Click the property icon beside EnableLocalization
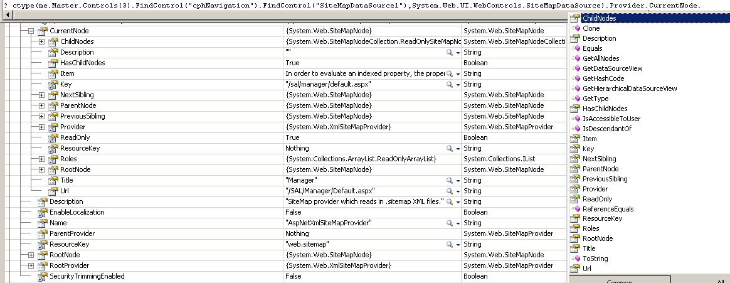The height and width of the screenshot is (283, 730). pos(43,212)
